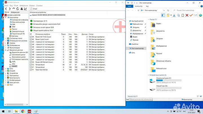Toggle checkbox for Power-On Time Count attribute
The height and width of the screenshot is (114, 203).
(31, 37)
